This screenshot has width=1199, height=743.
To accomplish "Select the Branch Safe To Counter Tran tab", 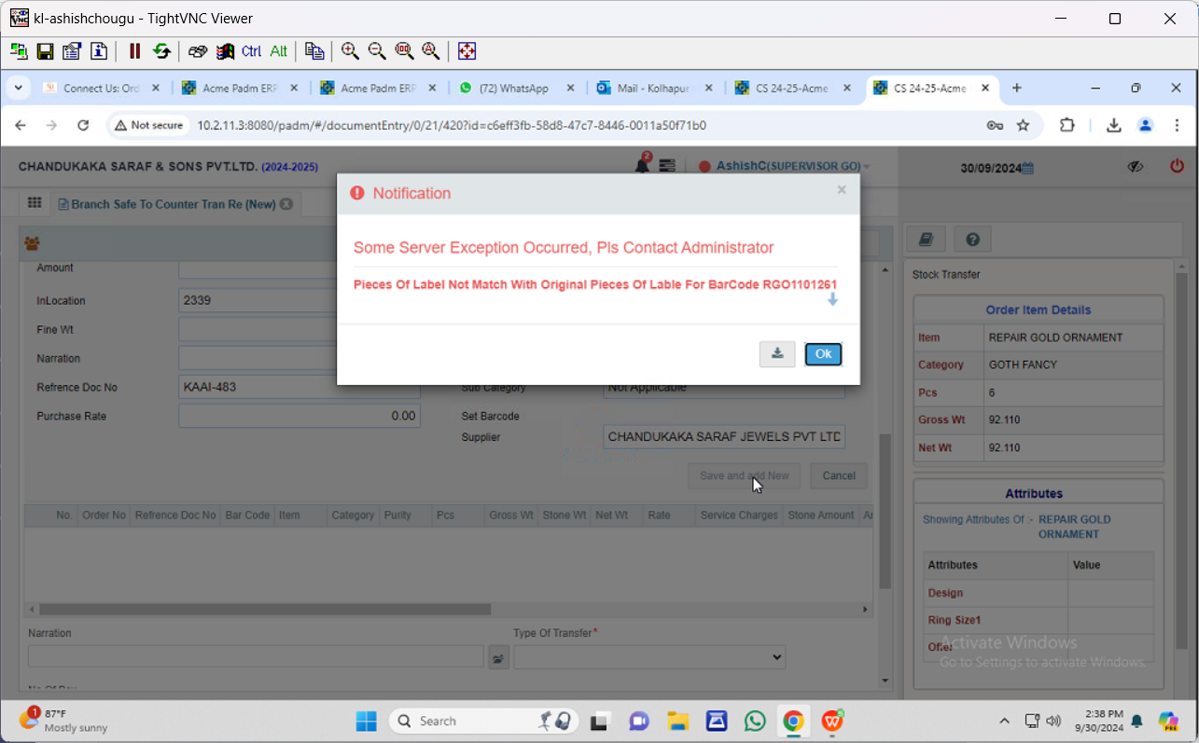I will point(173,204).
